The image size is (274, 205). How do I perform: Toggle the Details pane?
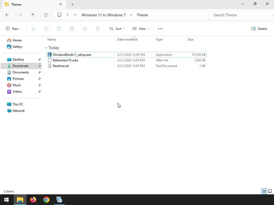tap(259, 29)
